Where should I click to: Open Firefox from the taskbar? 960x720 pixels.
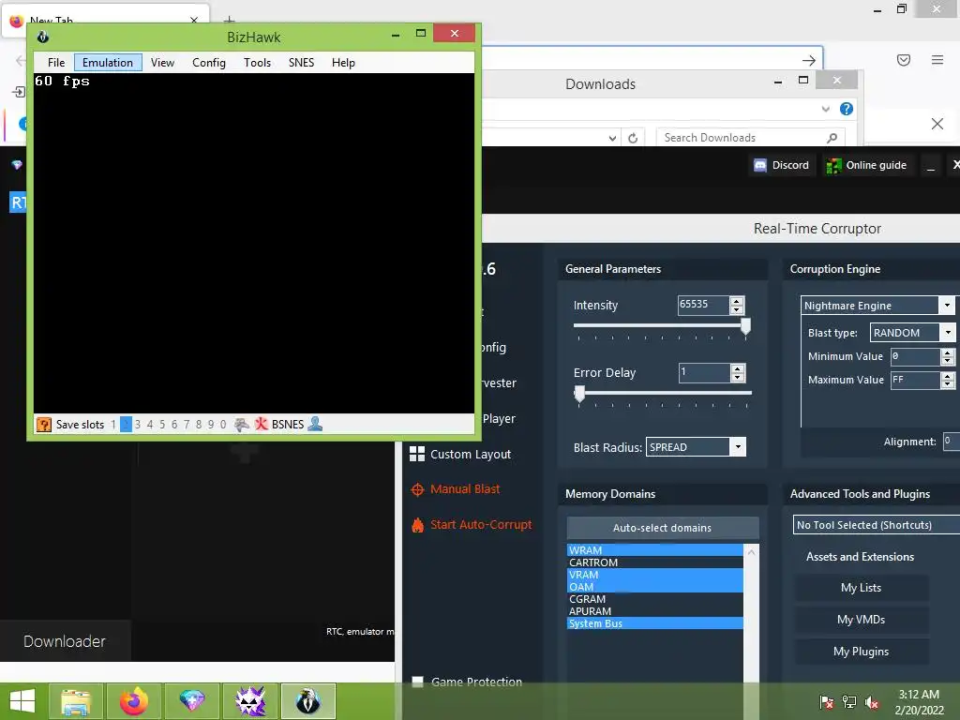134,701
